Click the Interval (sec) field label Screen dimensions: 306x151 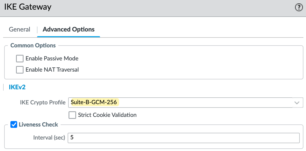click(49, 138)
